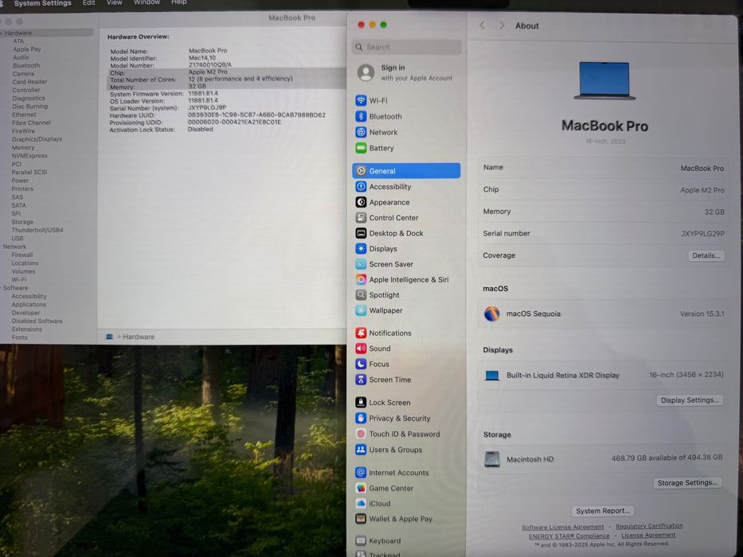Open Control Center icon
This screenshot has height=557, width=743.
pos(361,218)
